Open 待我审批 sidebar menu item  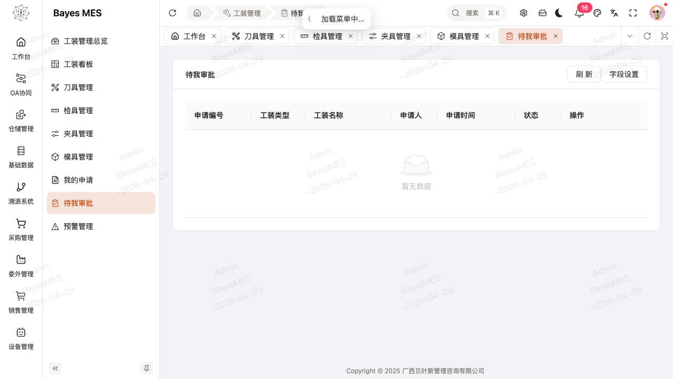[x=101, y=203]
